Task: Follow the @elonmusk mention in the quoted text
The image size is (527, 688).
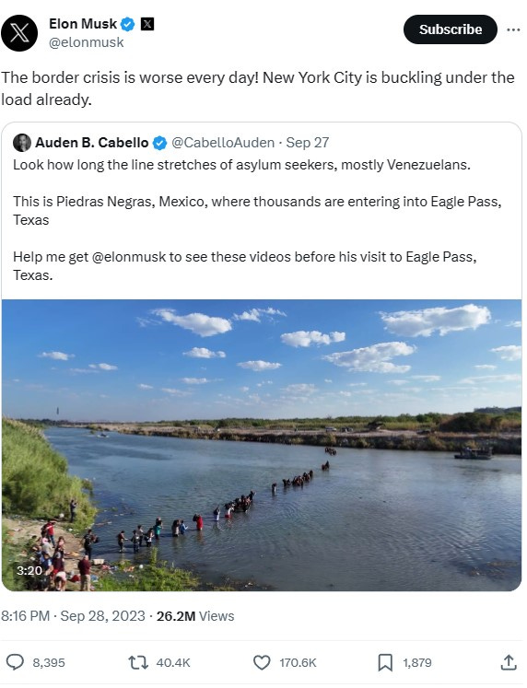Action: click(x=129, y=257)
